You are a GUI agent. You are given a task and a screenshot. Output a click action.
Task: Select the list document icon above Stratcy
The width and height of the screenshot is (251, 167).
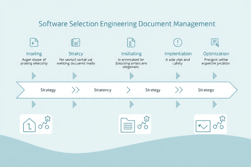click(x=75, y=42)
